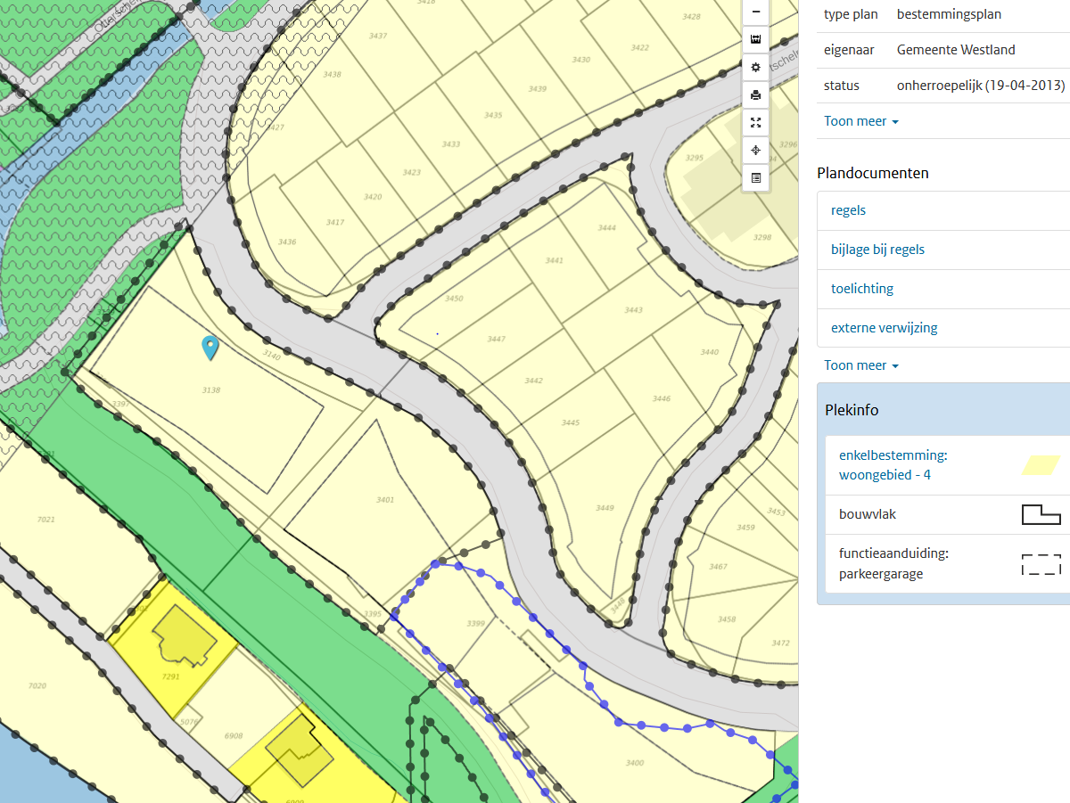This screenshot has width=1070, height=803.
Task: Click parcel number 3443 on the map
Action: 633,310
